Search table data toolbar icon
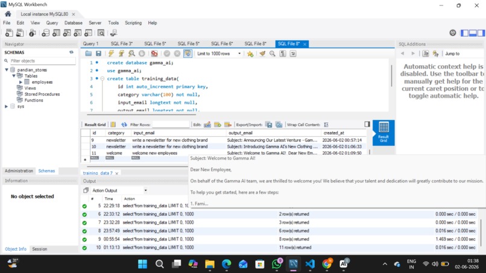Image resolution: width=486 pixels, height=273 pixels. pos(101,33)
